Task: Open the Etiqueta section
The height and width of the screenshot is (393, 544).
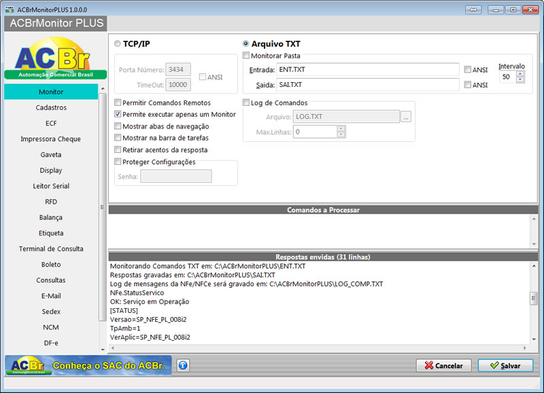Action: click(x=51, y=233)
